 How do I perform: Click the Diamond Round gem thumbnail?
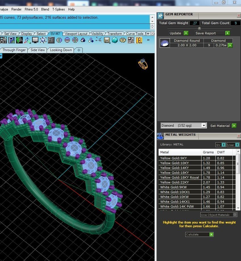pos(165,43)
